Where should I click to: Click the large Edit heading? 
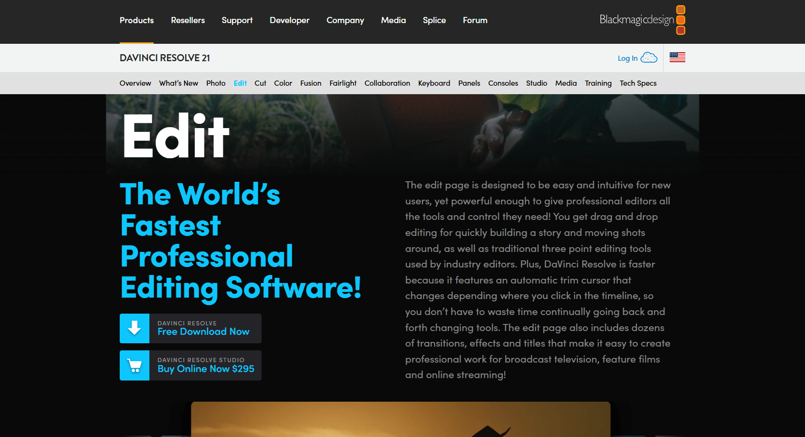point(176,137)
